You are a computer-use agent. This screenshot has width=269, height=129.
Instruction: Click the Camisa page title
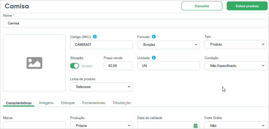17,6
